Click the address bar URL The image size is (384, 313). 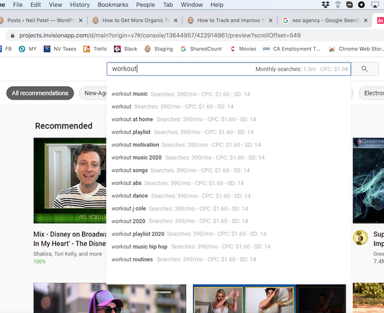160,36
